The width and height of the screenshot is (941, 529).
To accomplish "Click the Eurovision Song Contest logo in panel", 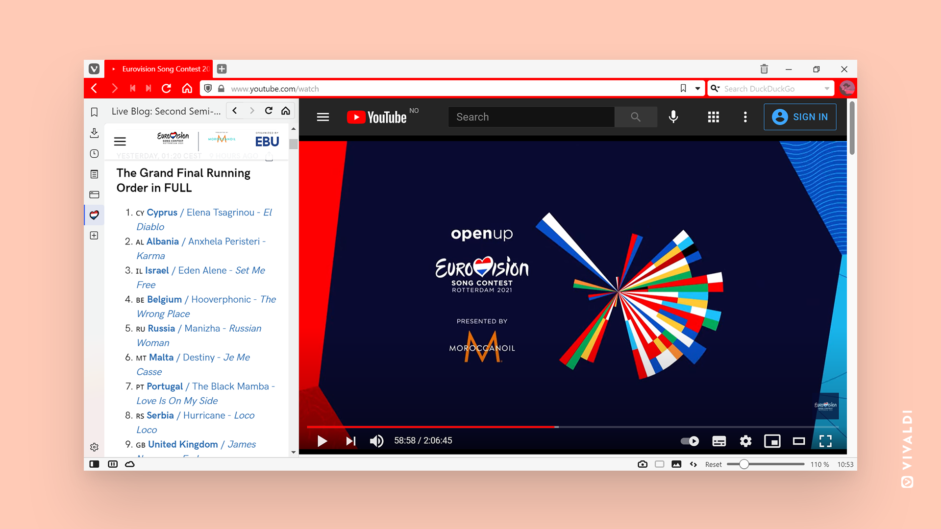I will tap(173, 137).
